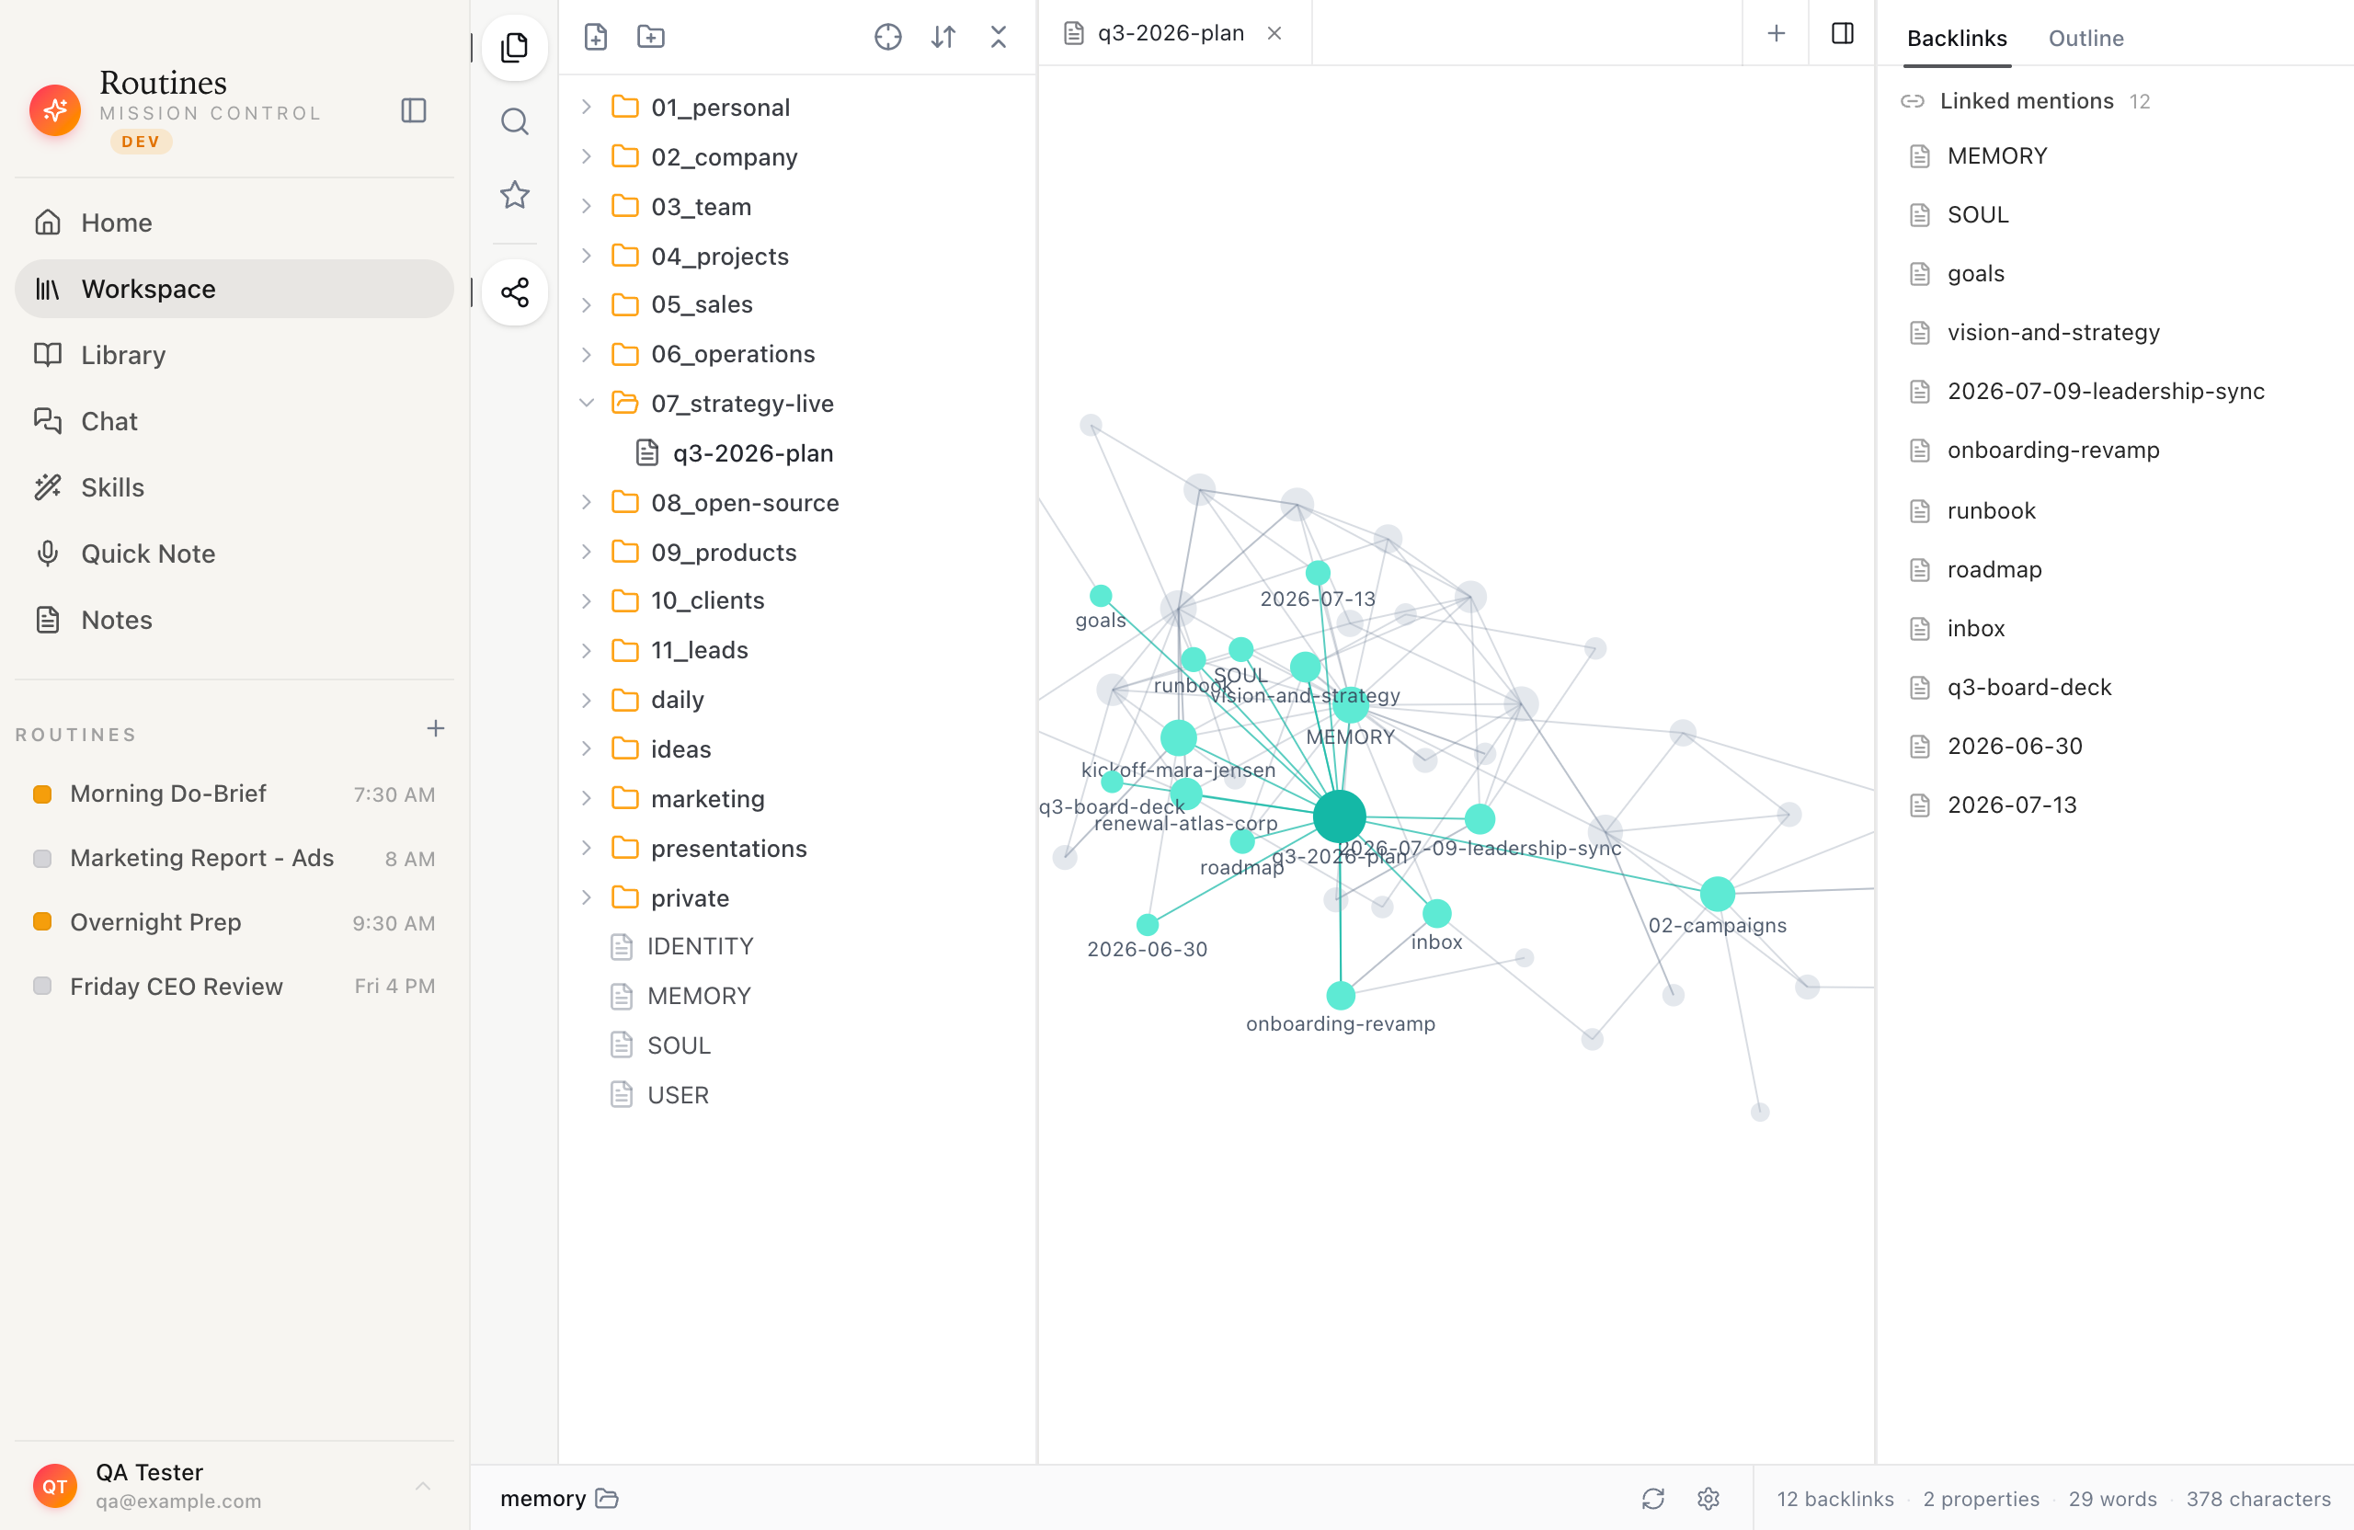Open USER file in tree
The image size is (2354, 1530).
(678, 1095)
